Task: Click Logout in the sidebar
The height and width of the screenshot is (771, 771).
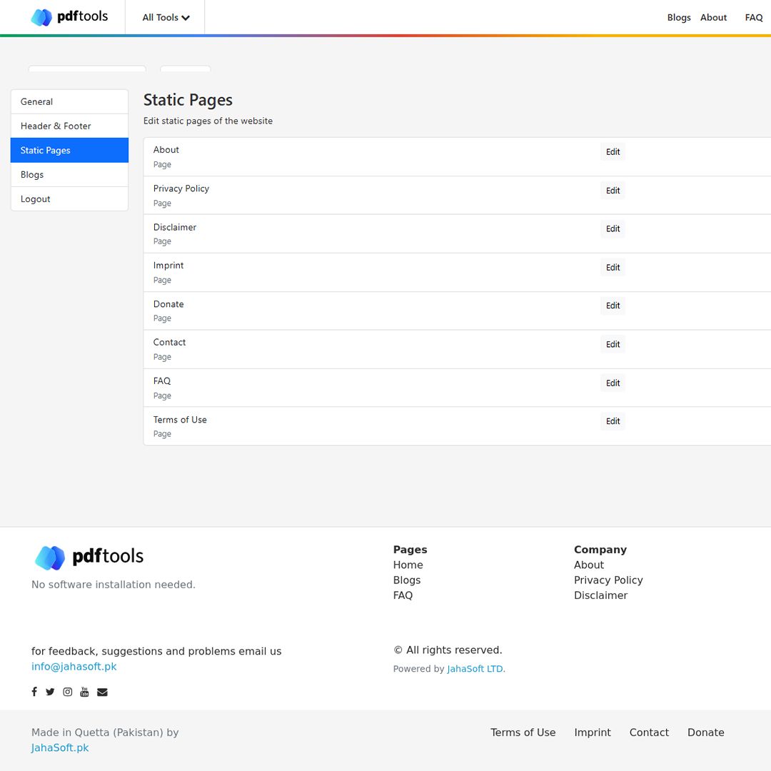Action: [x=69, y=199]
